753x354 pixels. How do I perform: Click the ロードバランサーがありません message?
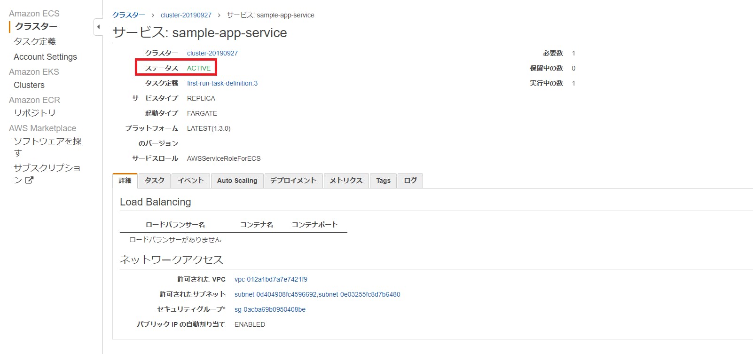tap(175, 240)
